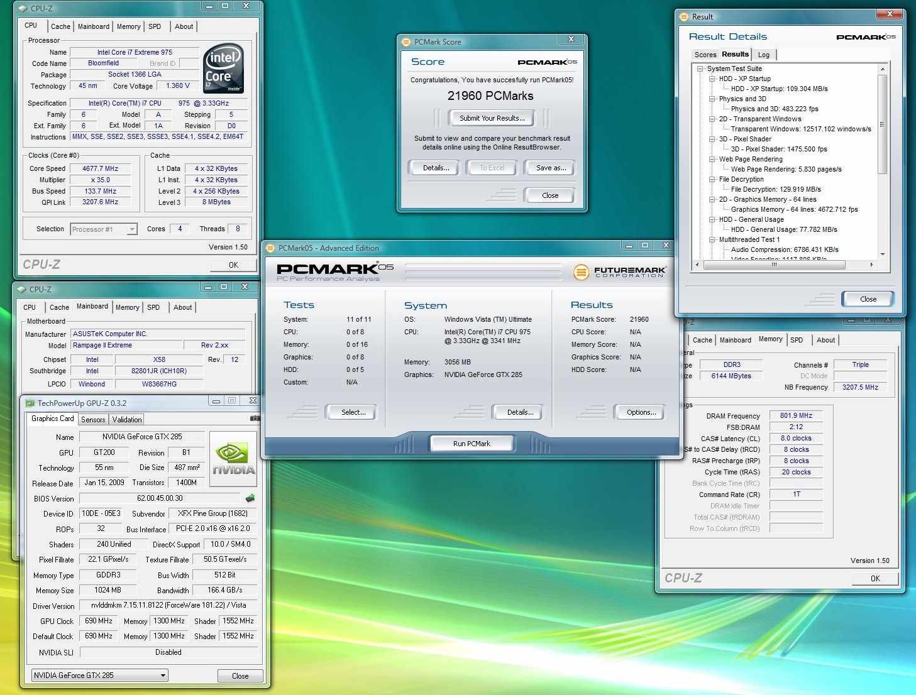The width and height of the screenshot is (916, 695).
Task: Select 'Audio Compression: 6786.431 KB/s' tree row
Action: coord(785,249)
